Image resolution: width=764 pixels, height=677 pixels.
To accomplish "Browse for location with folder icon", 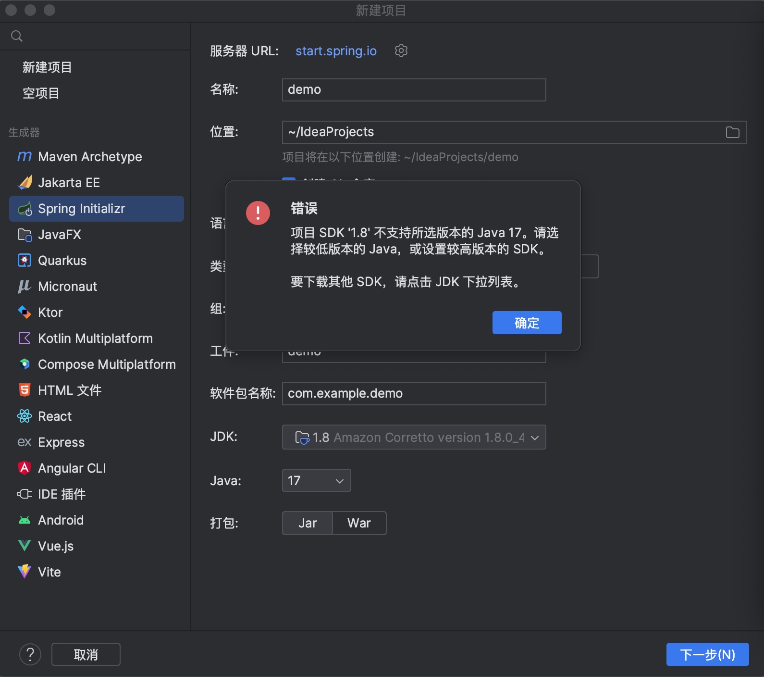I will coord(733,132).
